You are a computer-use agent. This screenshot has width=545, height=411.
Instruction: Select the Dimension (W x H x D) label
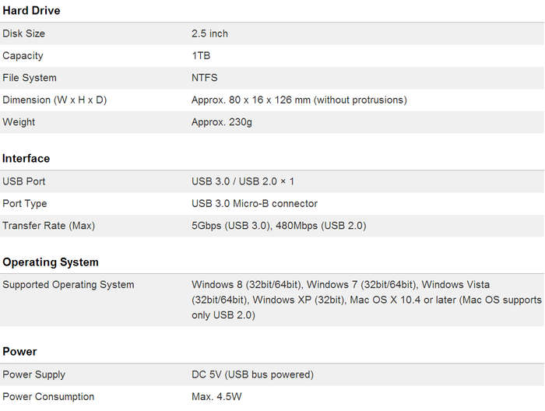click(54, 100)
